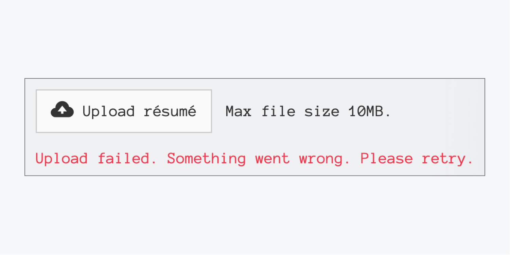Click the red word "Upload" in the error

click(x=62, y=159)
